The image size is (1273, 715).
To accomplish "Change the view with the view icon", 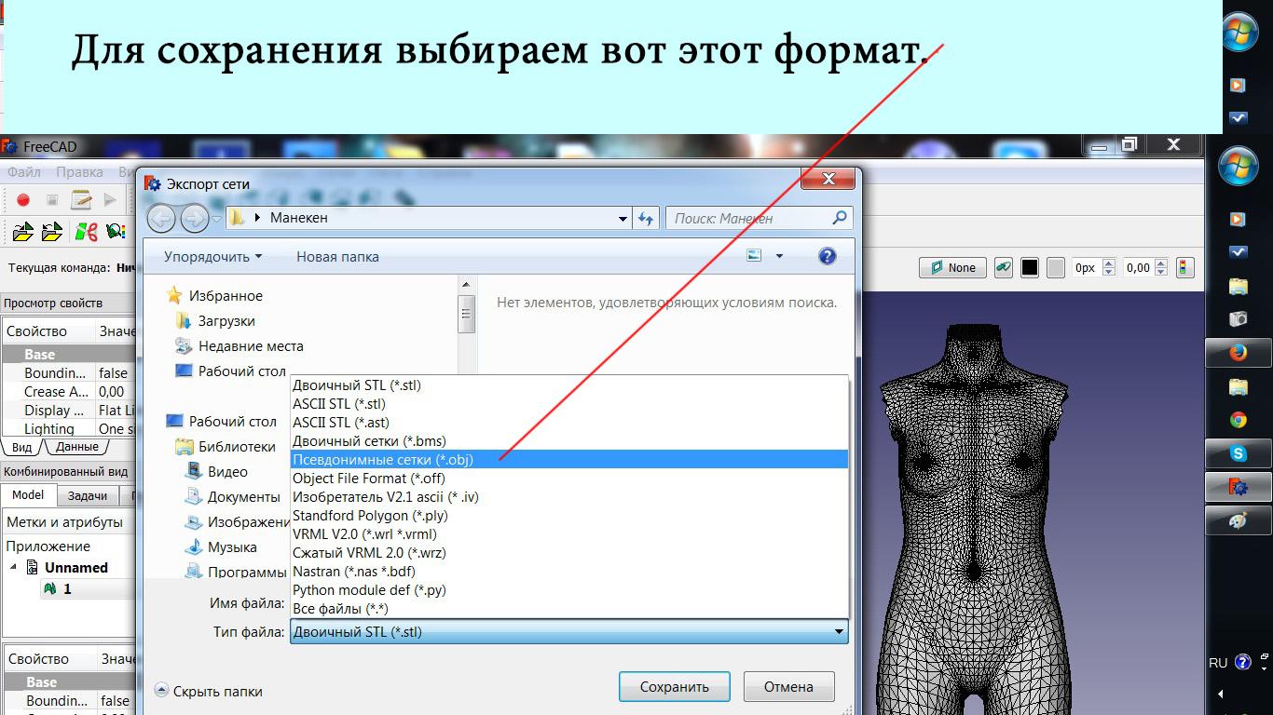I will [754, 256].
